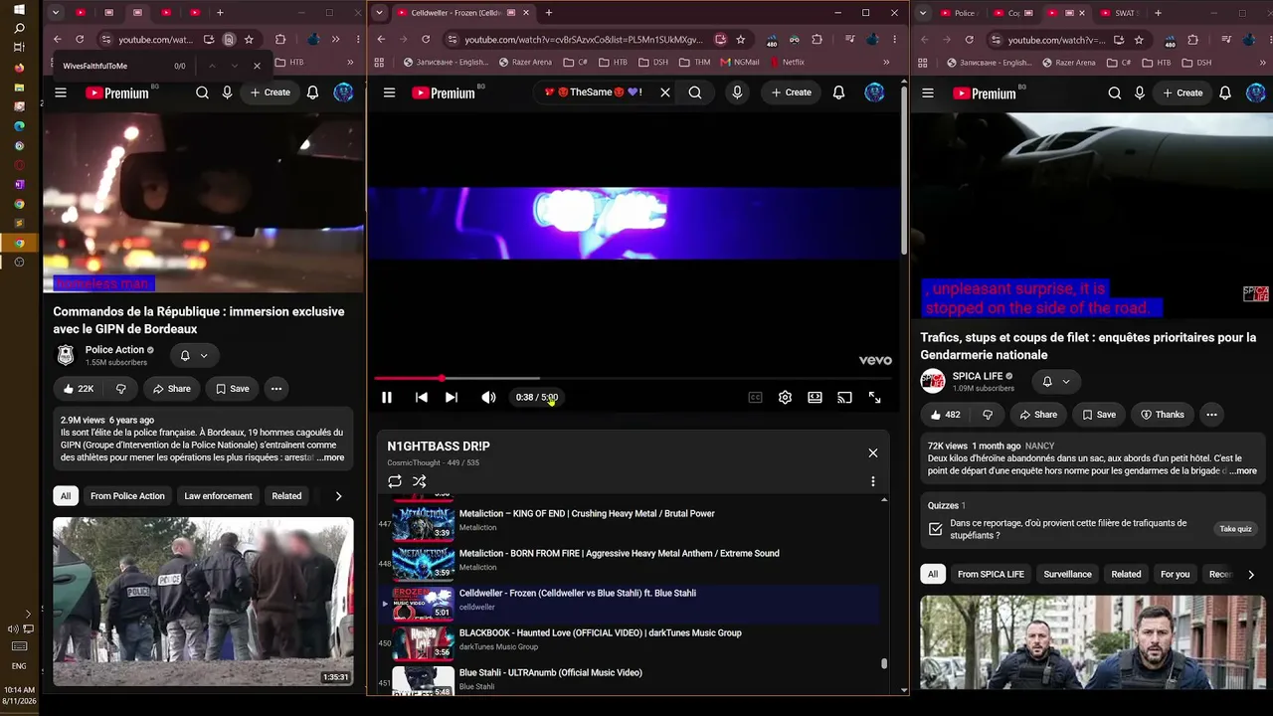Image resolution: width=1273 pixels, height=716 pixels.
Task: Dislike the SPICA LIFE video
Action: [x=988, y=415]
